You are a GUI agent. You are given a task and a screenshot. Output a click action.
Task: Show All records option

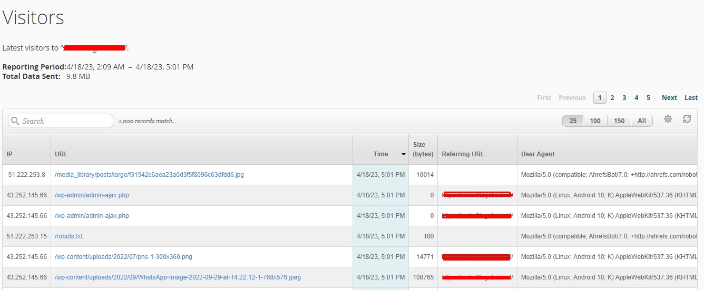point(641,121)
